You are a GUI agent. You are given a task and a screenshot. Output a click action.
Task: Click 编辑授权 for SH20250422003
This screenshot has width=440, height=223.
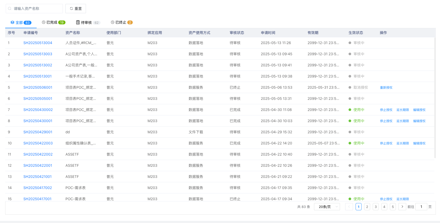[x=419, y=143]
